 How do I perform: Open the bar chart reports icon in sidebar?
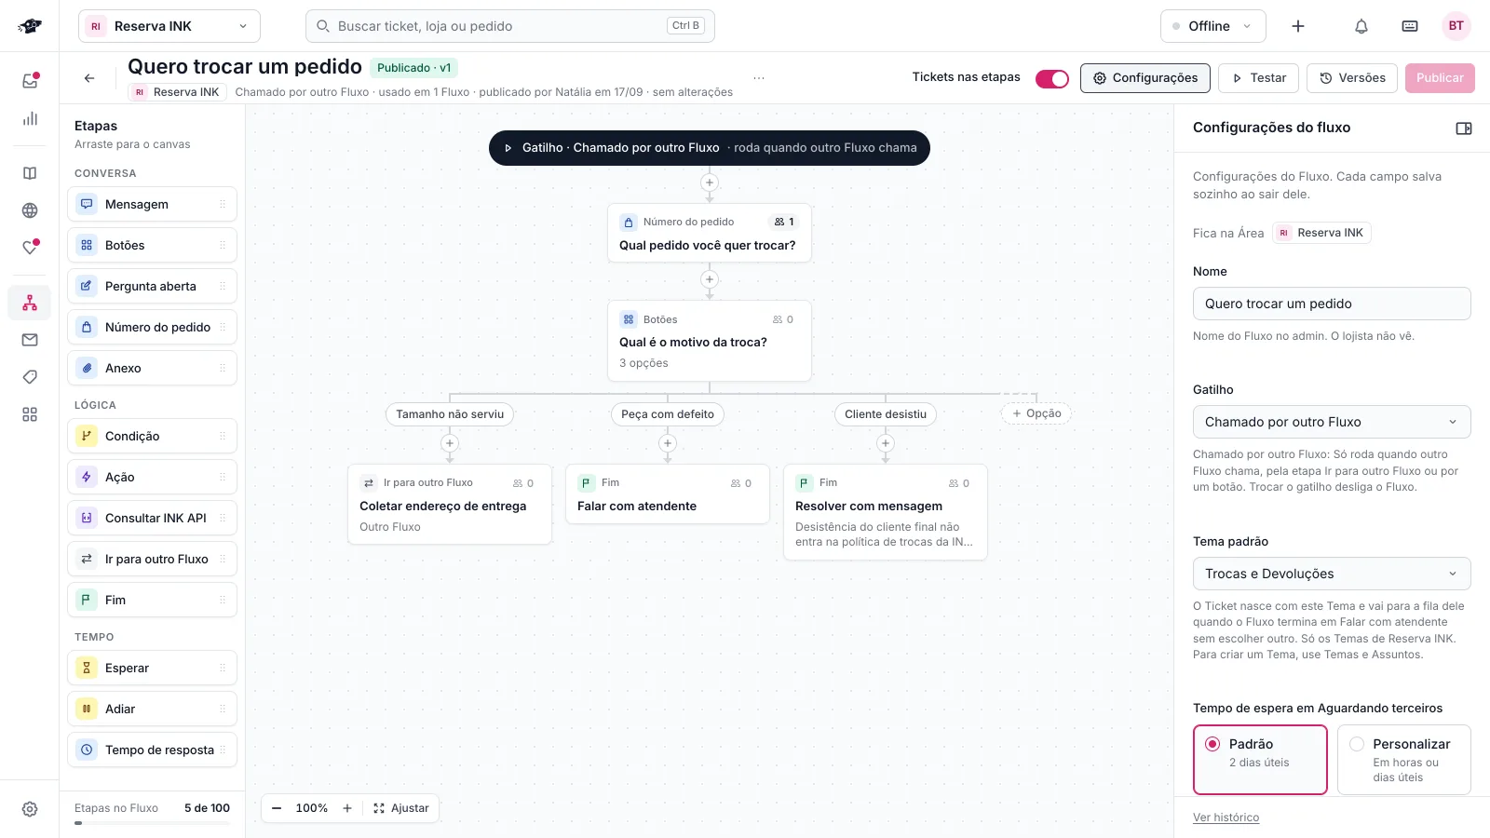(x=30, y=118)
